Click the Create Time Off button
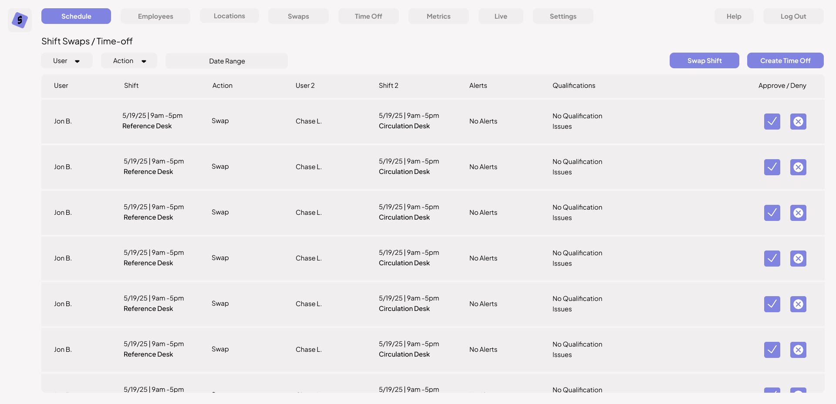Viewport: 836px width, 404px height. click(x=785, y=60)
